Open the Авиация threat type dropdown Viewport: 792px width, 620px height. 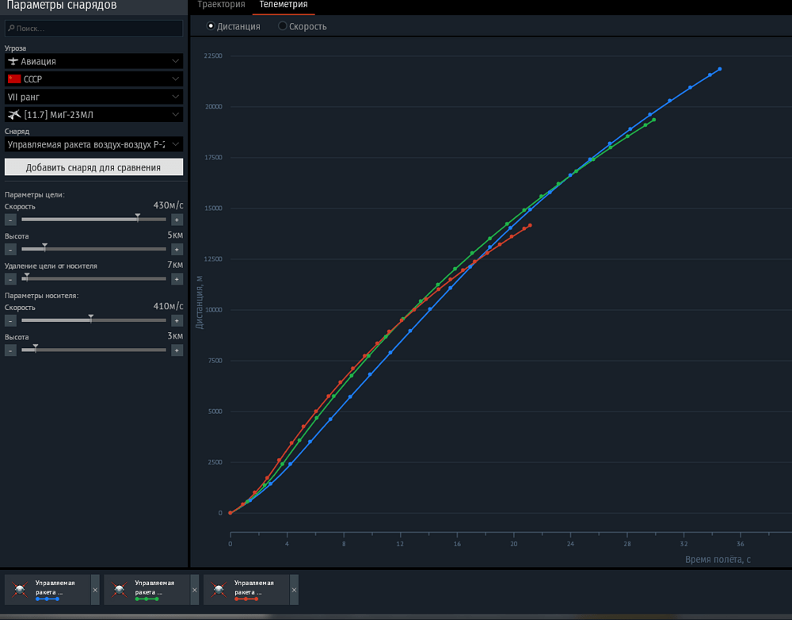[x=94, y=61]
